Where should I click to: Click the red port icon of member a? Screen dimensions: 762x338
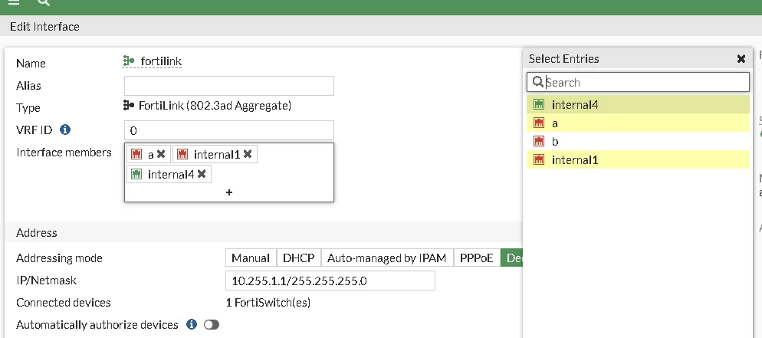point(136,154)
